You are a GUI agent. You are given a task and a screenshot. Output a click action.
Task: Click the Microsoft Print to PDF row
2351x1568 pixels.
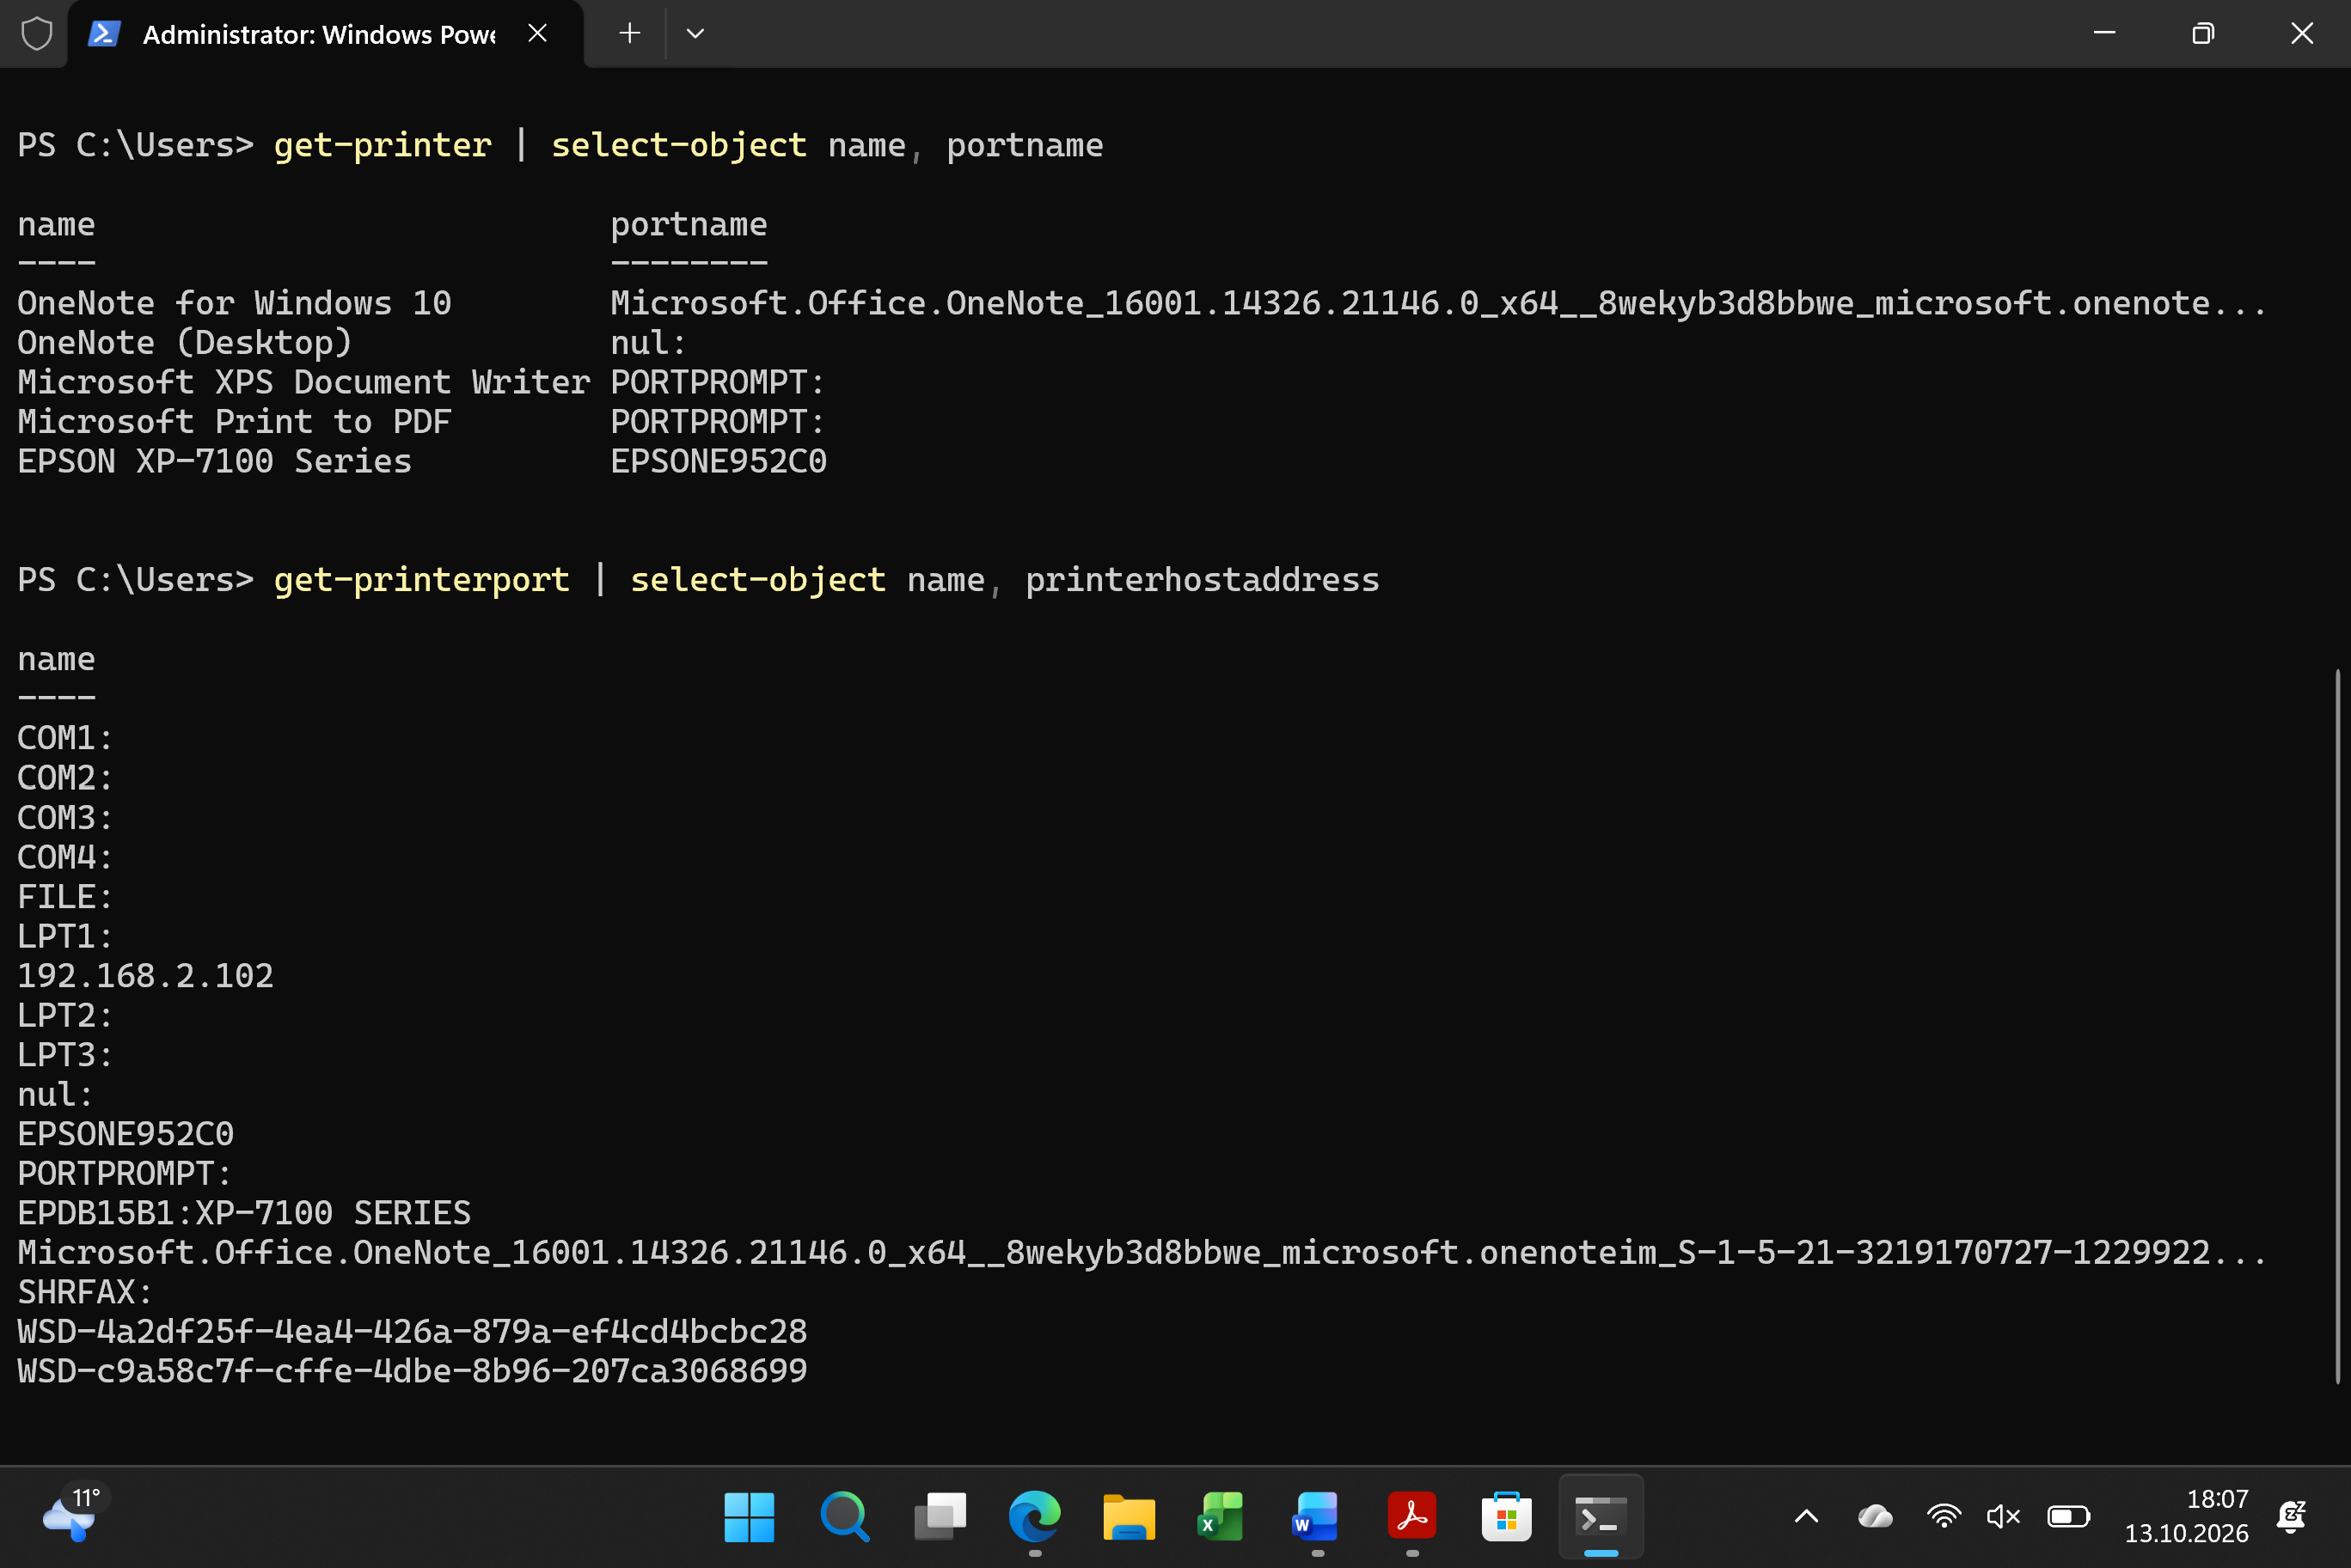pyautogui.click(x=421, y=422)
